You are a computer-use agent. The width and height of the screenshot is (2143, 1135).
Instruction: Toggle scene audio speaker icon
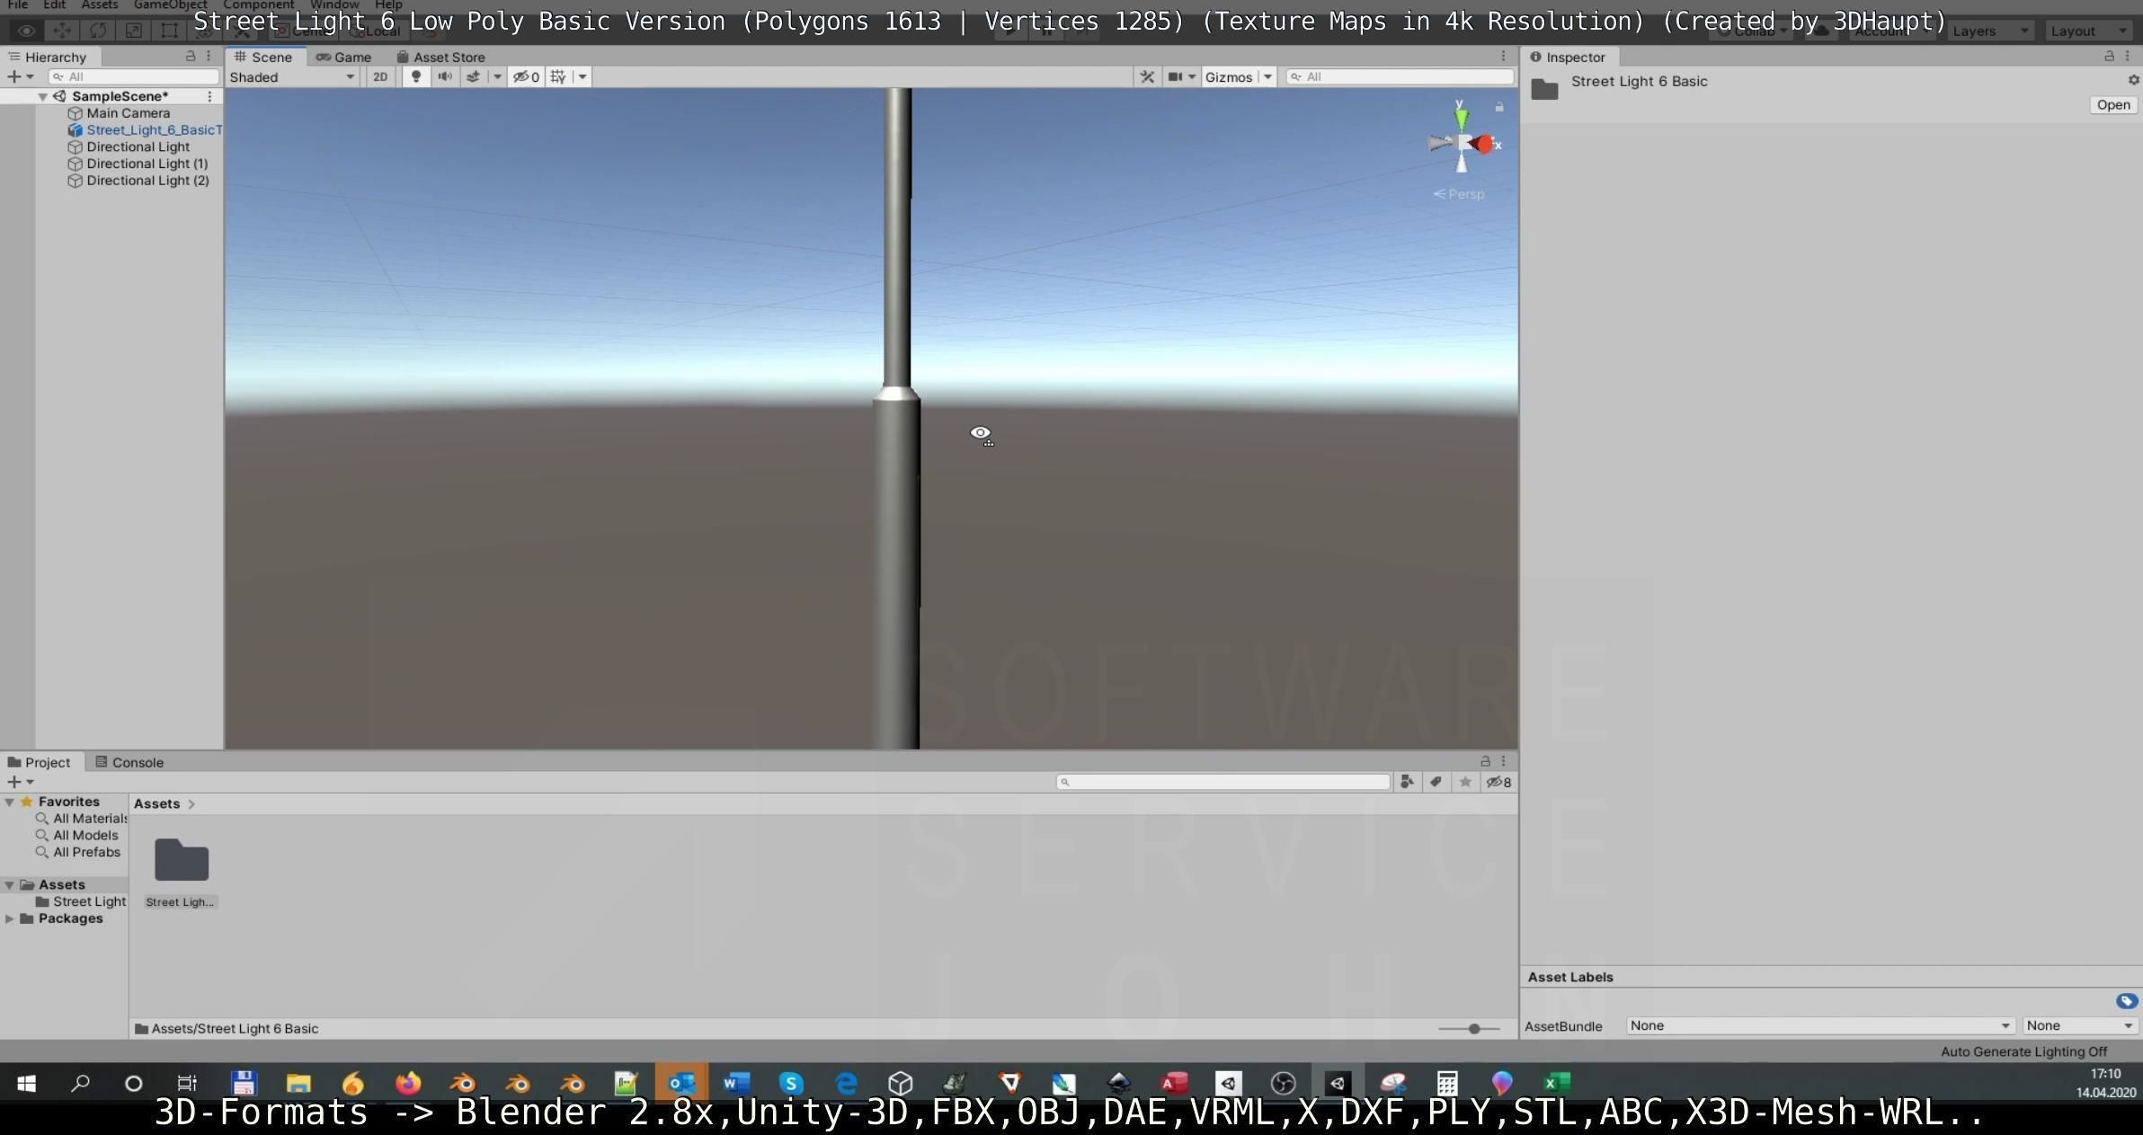point(444,77)
